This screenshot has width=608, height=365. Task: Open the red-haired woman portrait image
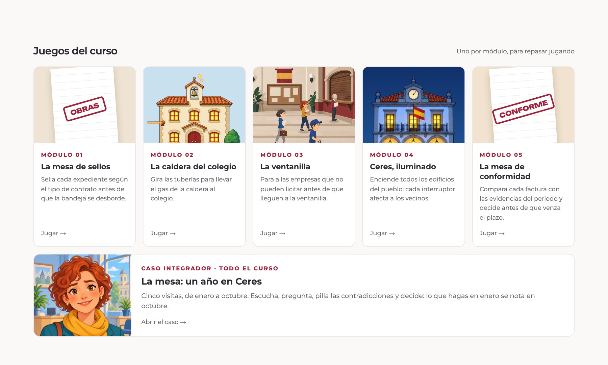(x=82, y=295)
